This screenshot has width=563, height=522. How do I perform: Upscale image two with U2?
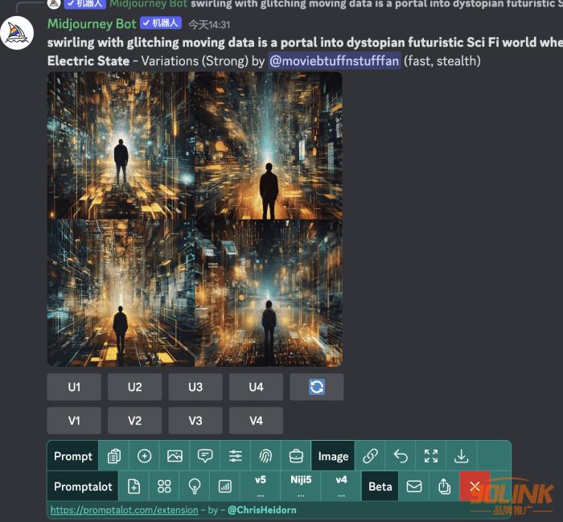tap(134, 387)
